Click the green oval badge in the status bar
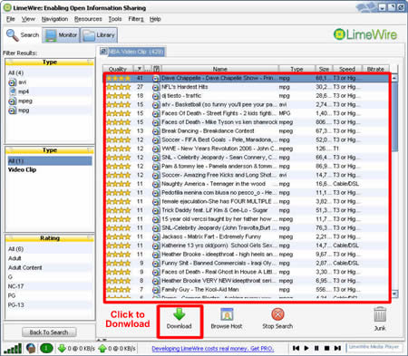 point(46,348)
